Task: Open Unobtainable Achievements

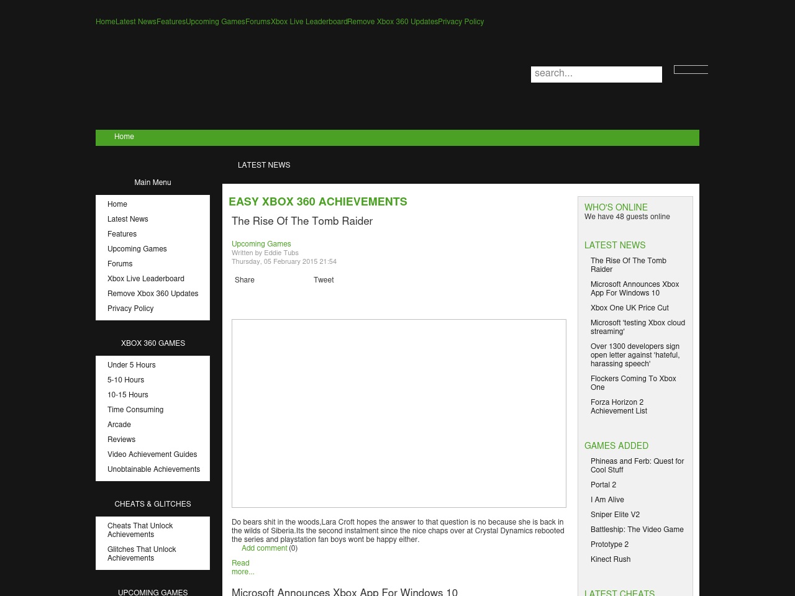Action: [x=154, y=469]
